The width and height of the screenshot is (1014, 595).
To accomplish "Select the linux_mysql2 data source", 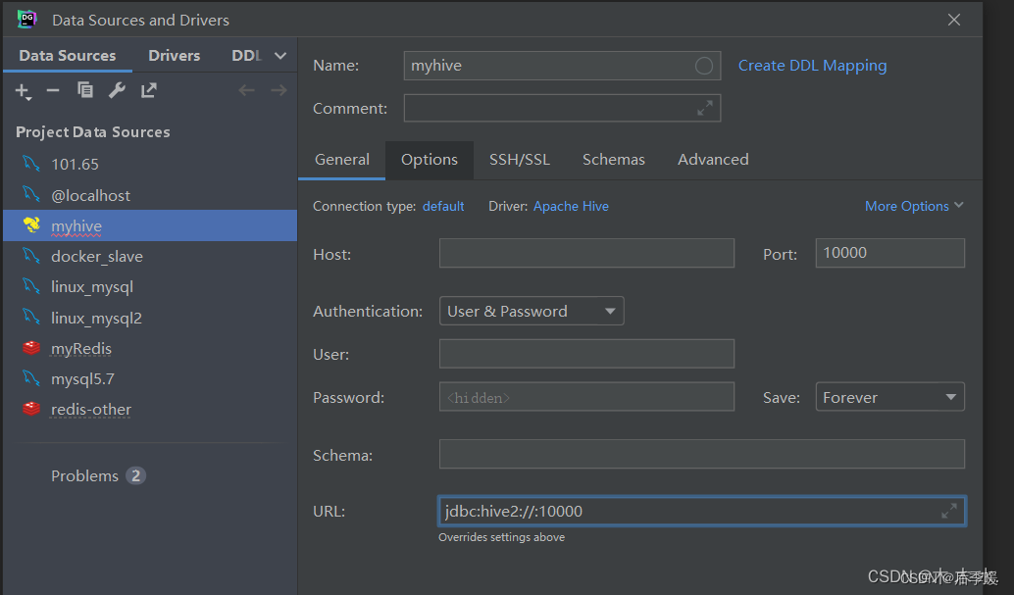I will click(x=150, y=318).
